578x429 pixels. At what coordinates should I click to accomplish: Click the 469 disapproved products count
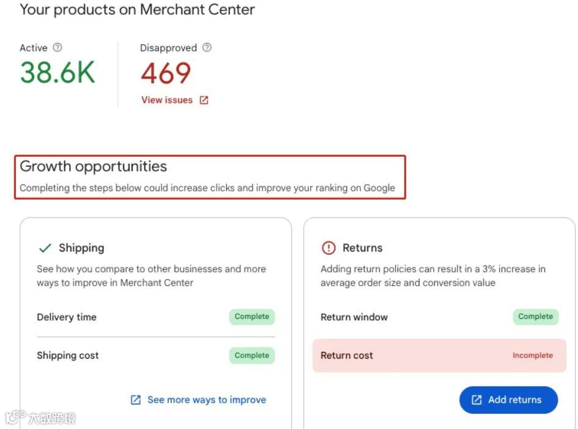coord(166,73)
